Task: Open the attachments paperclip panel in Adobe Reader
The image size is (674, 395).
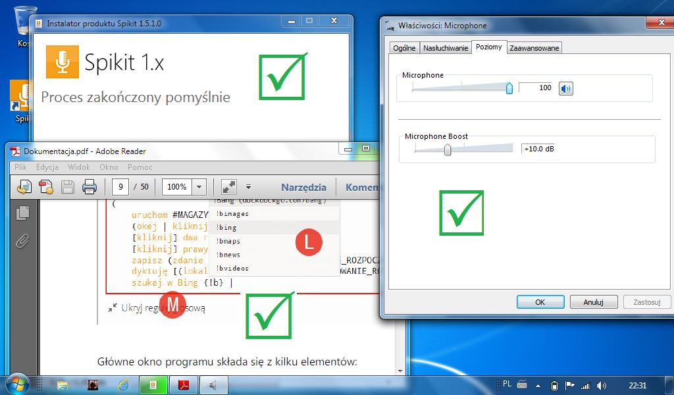Action: click(22, 241)
